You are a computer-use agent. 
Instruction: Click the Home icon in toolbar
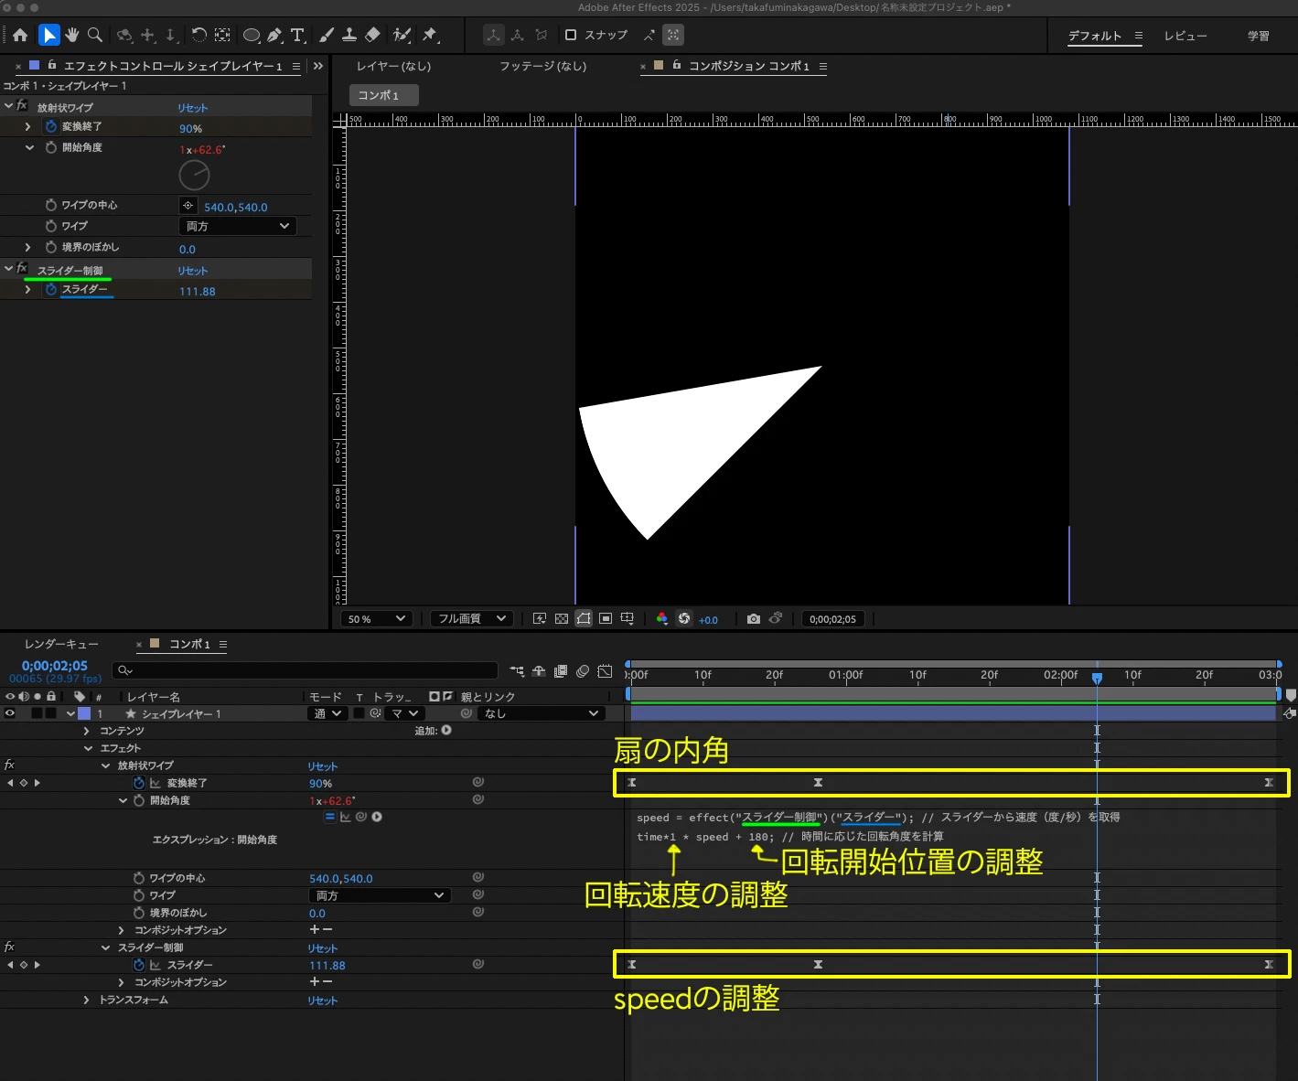click(x=20, y=36)
